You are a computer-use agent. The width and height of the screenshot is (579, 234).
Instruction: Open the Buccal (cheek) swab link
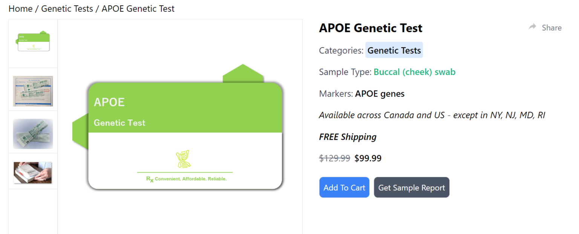pos(414,72)
